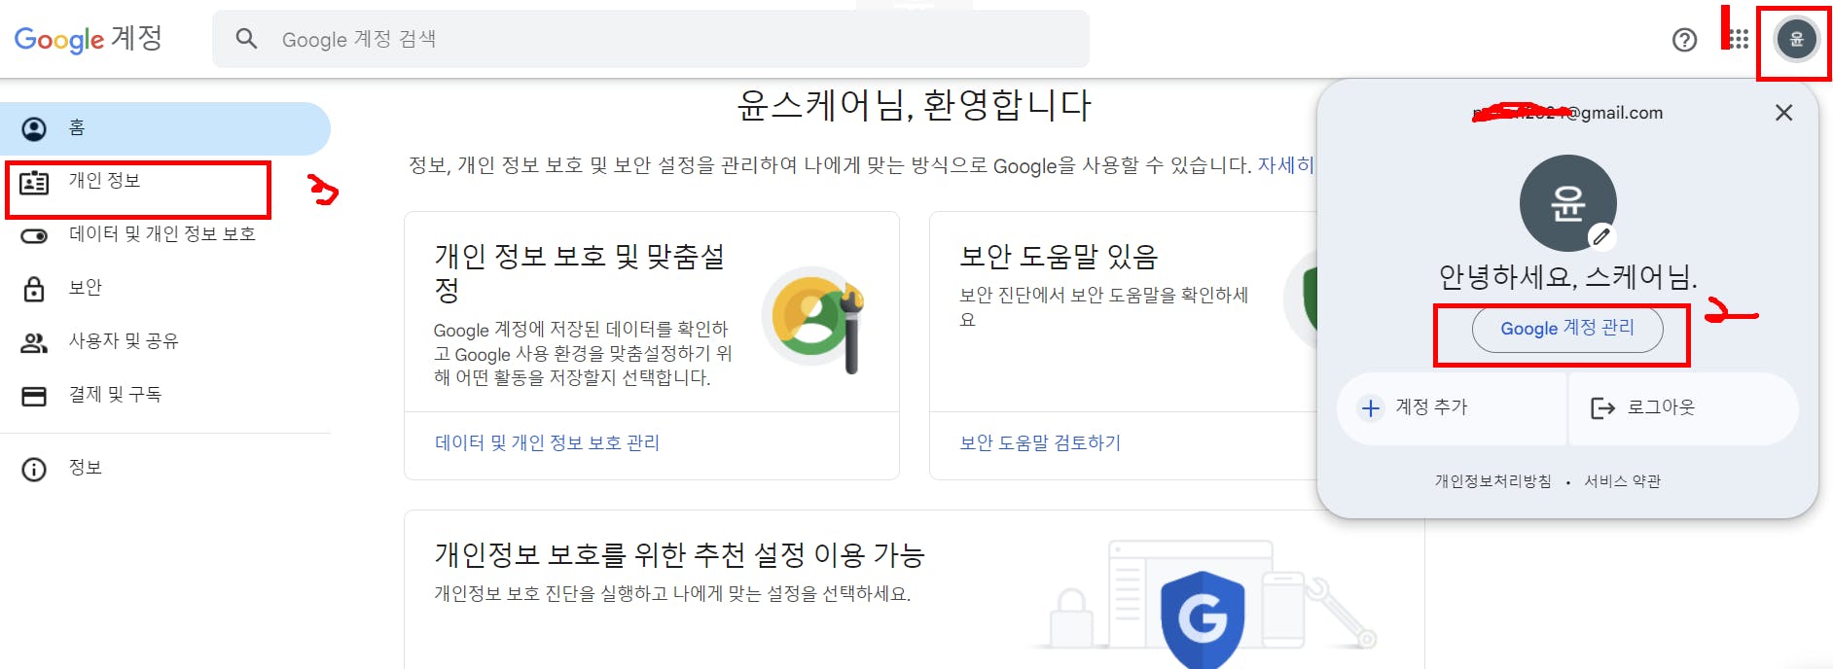The width and height of the screenshot is (1833, 669).
Task: Open 서비스 약관 link in popup
Action: pyautogui.click(x=1622, y=481)
